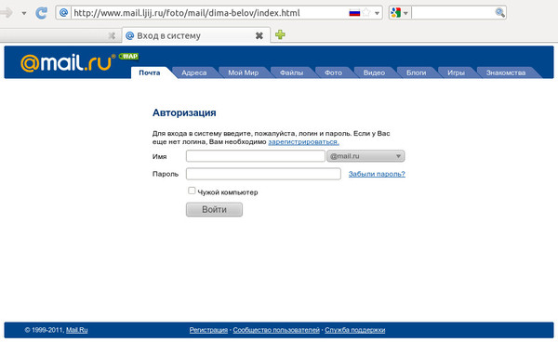The image size is (558, 356).
Task: Focus the browser search box
Action: point(453,13)
